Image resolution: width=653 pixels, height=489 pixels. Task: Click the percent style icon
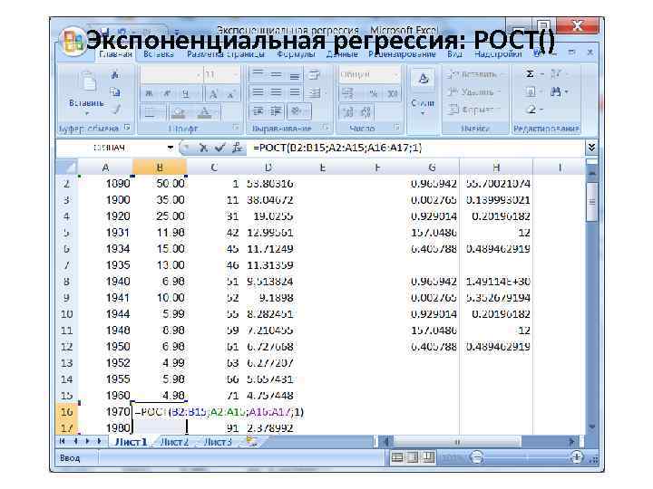(374, 93)
